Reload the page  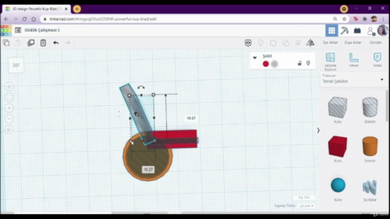24,19
